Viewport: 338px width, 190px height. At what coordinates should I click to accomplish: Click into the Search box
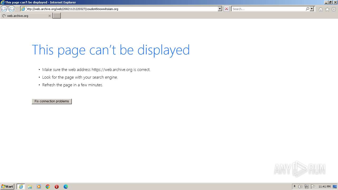(x=268, y=9)
